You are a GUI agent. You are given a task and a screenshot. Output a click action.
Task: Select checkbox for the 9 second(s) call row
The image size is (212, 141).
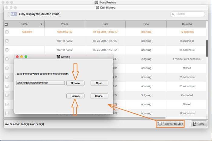[x=7, y=41]
